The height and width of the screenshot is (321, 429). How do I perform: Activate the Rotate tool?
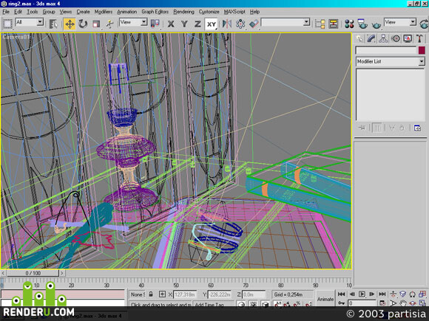83,24
